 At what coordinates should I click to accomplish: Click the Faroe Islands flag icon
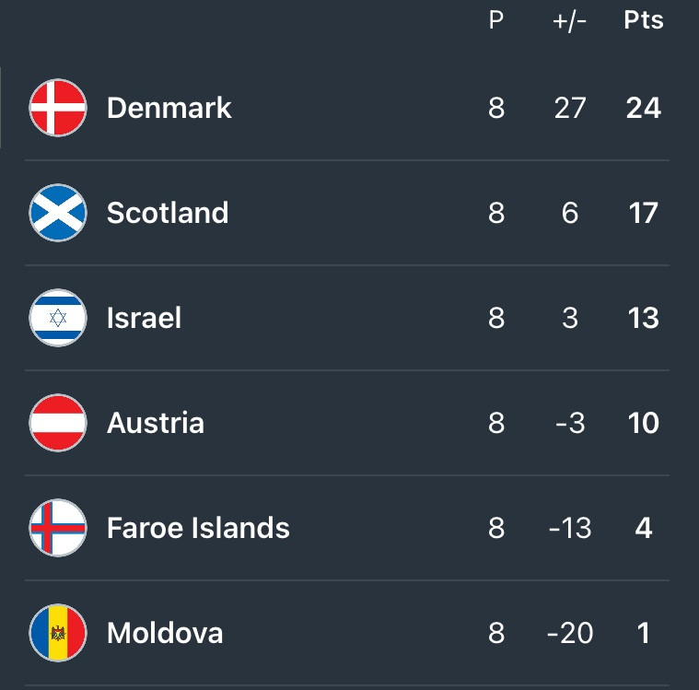pos(58,528)
